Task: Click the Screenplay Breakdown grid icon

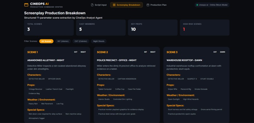Action: [x=114, y=5]
